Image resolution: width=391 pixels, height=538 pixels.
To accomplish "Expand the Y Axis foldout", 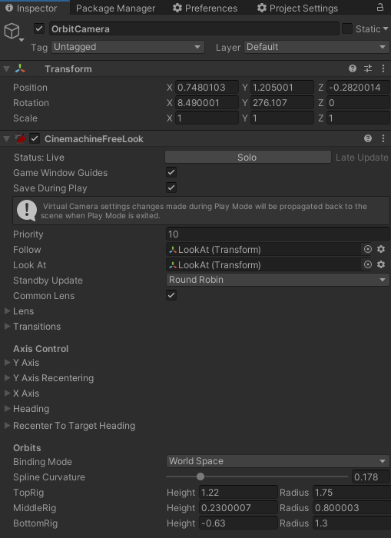I will tap(7, 362).
